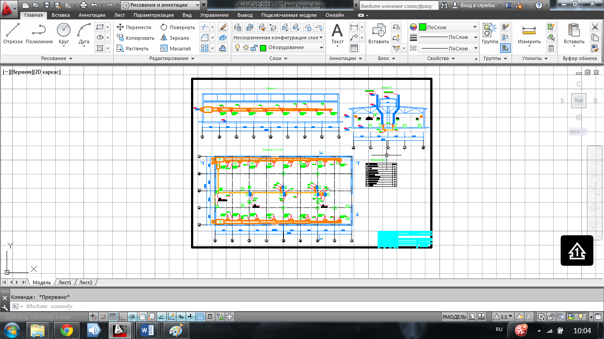604x339 pixels.
Task: Open the color ПоСлою dropdown
Action: point(448,27)
